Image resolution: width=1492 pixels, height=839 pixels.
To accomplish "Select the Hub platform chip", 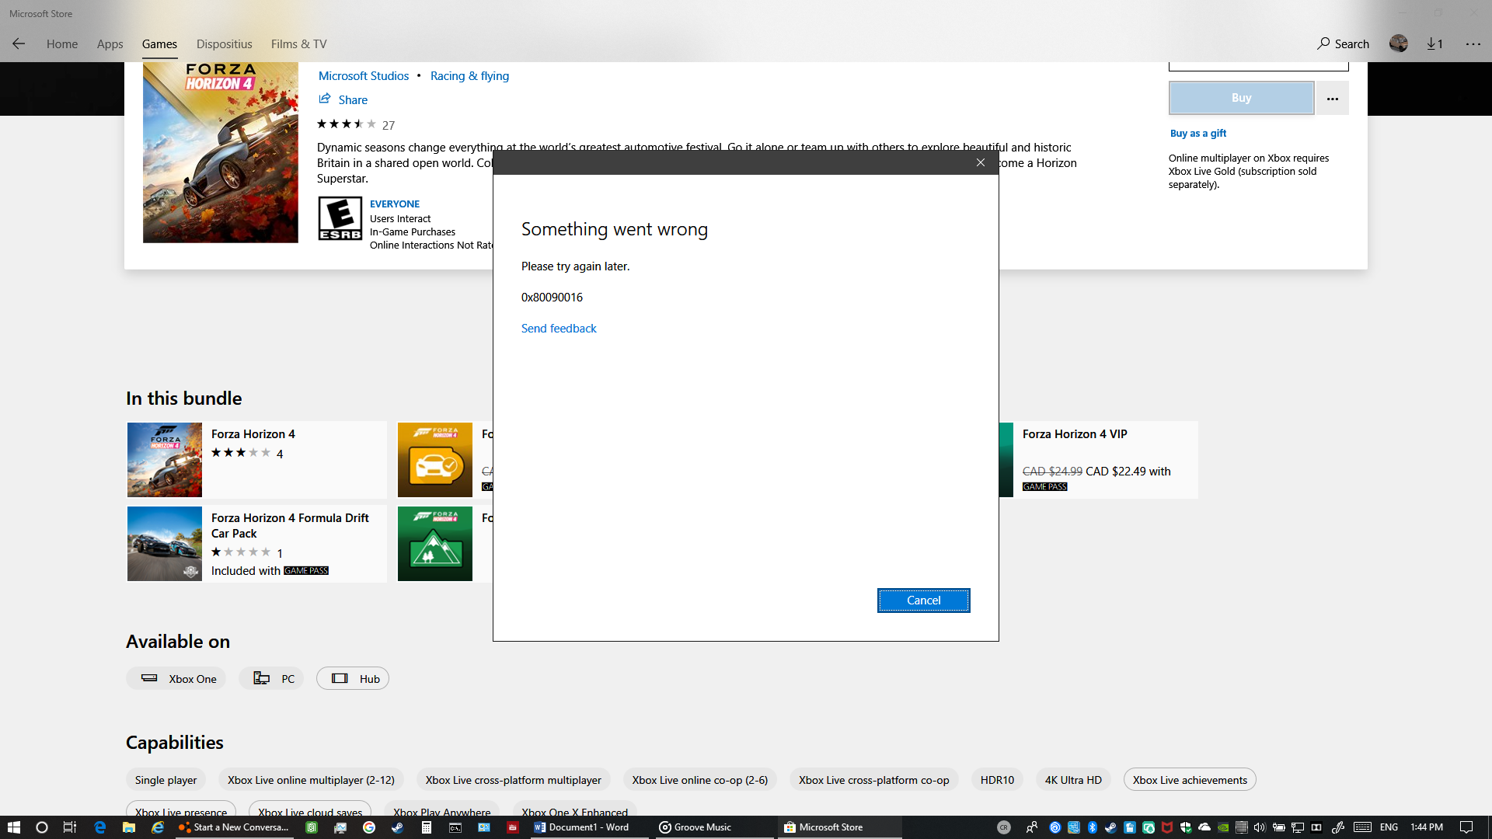I will tap(353, 679).
